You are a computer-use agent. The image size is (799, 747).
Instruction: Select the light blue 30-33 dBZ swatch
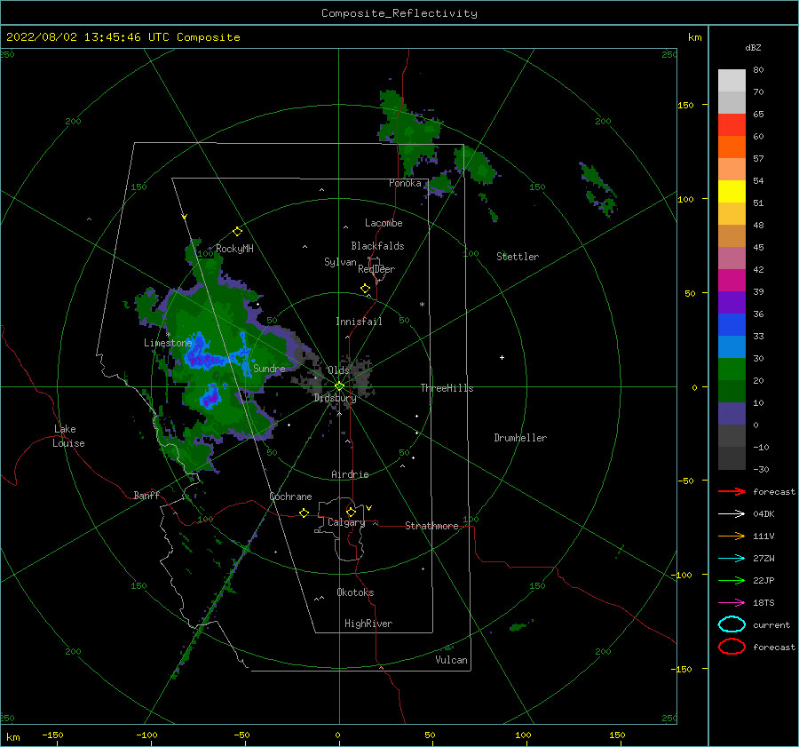pyautogui.click(x=732, y=346)
